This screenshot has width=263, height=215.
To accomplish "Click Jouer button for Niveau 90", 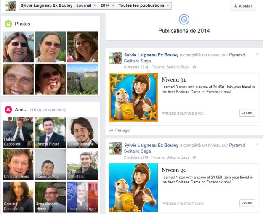I will tap(247, 203).
